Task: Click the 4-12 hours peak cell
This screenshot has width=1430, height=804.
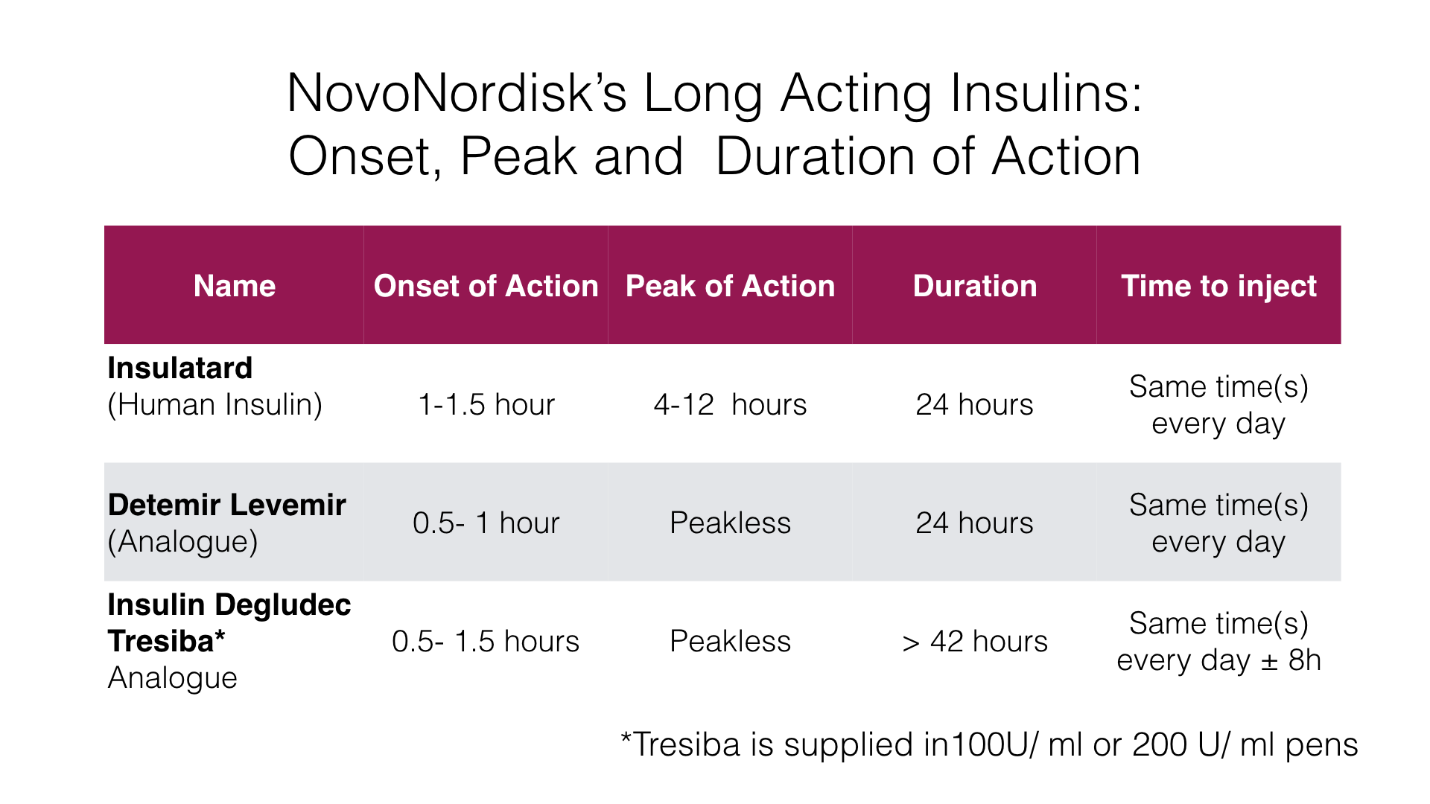Action: [730, 404]
